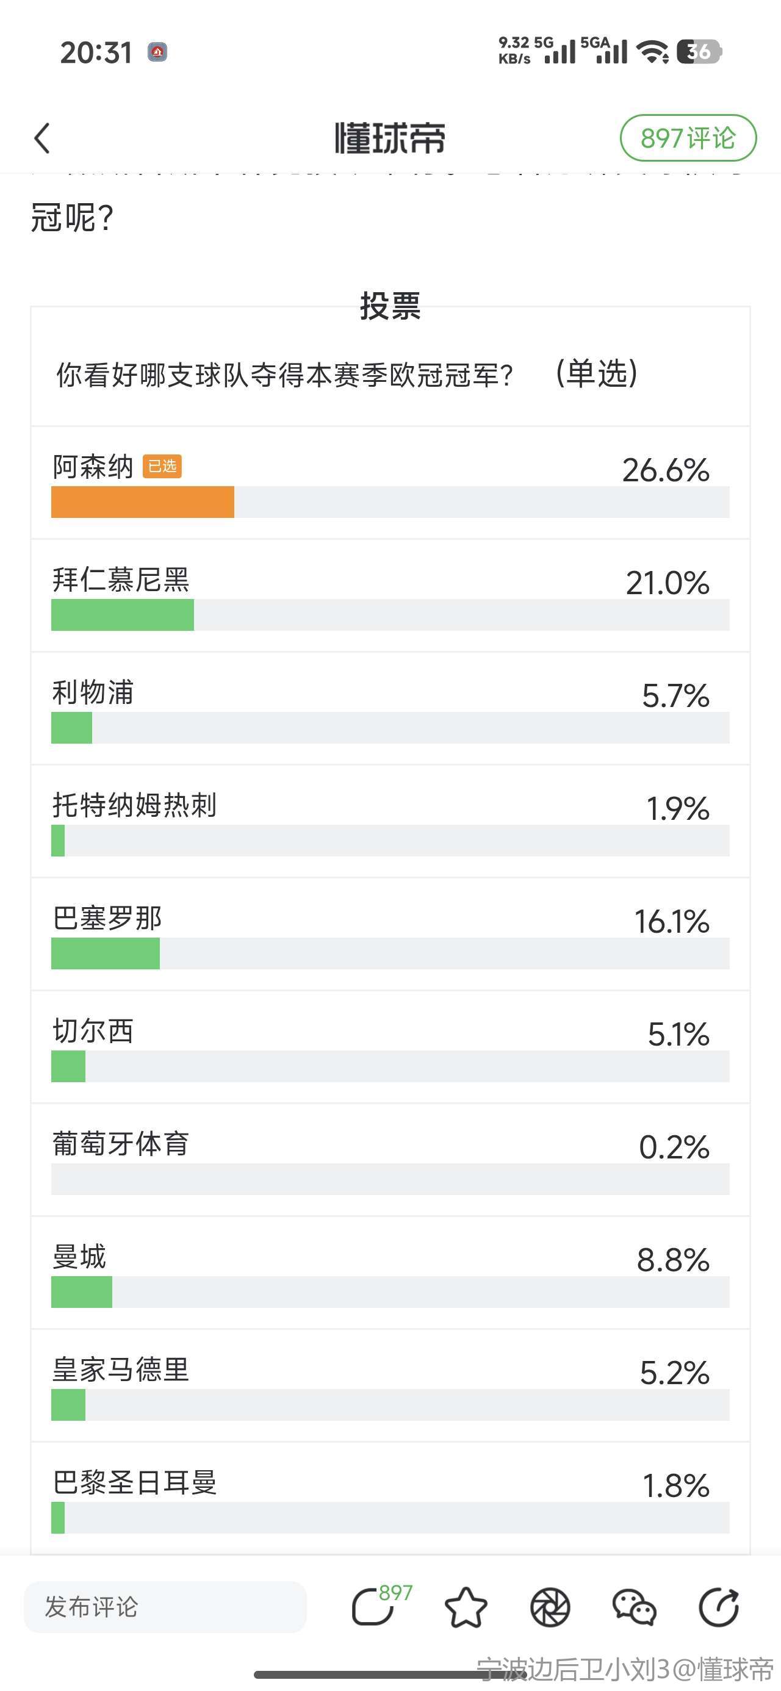Choose 曼城 in the poll
Image resolution: width=781 pixels, height=1691 pixels.
[390, 1274]
